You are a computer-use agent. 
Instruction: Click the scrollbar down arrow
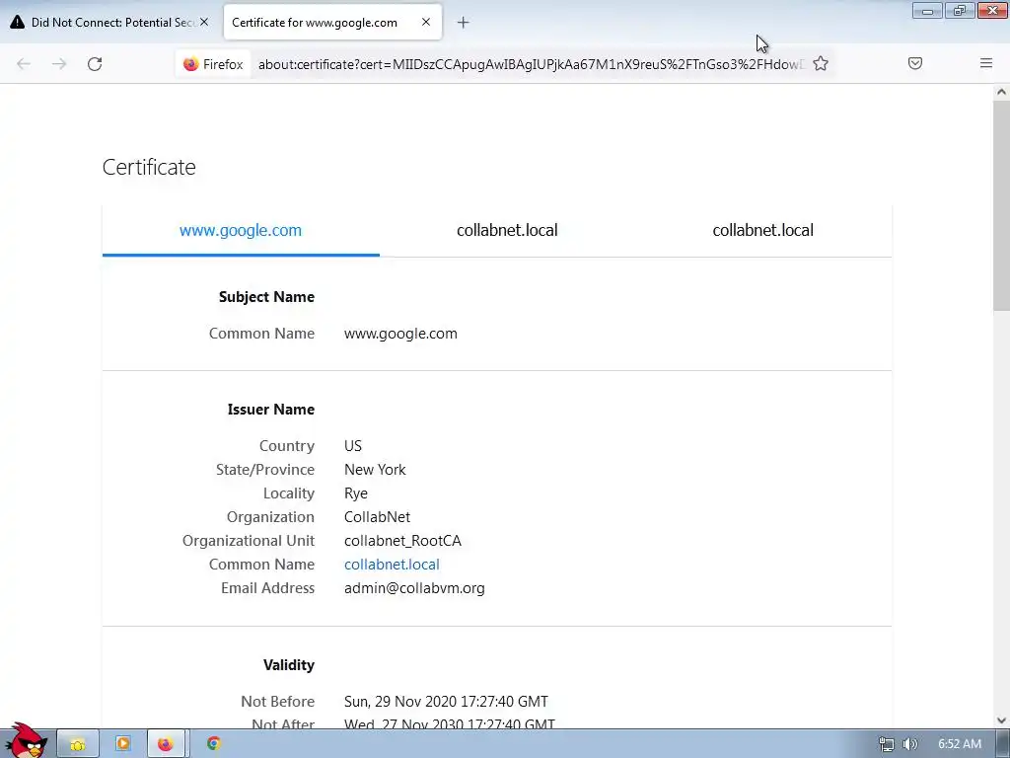coord(1001,720)
